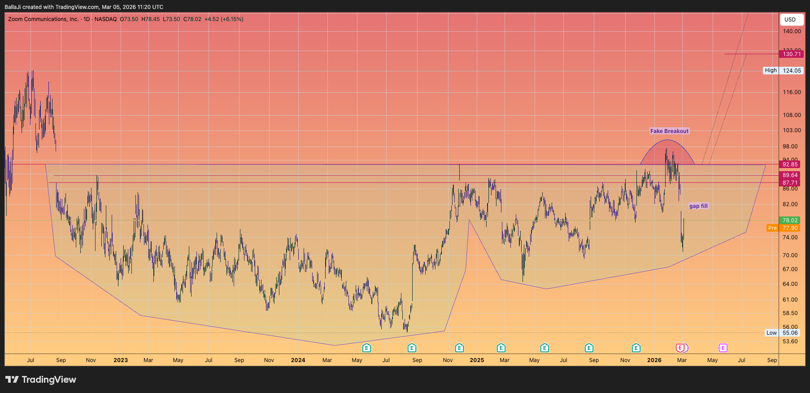Image resolution: width=810 pixels, height=393 pixels.
Task: Select the gap fill text annotation
Action: (698, 206)
